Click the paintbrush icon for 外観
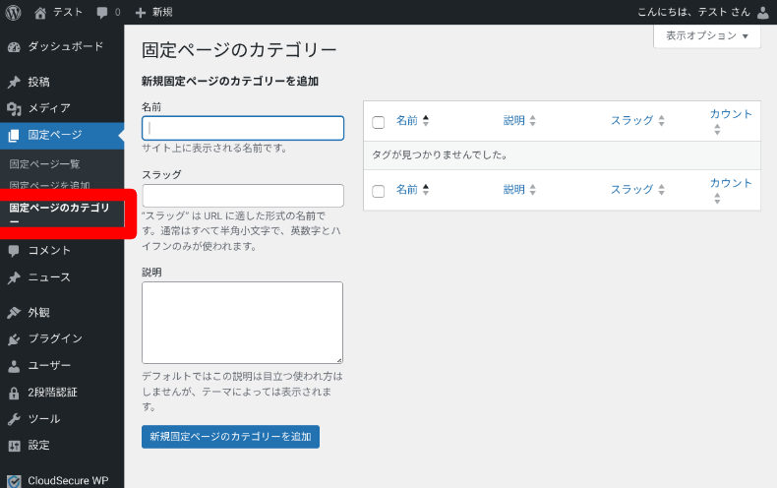The height and width of the screenshot is (488, 777). click(x=14, y=313)
